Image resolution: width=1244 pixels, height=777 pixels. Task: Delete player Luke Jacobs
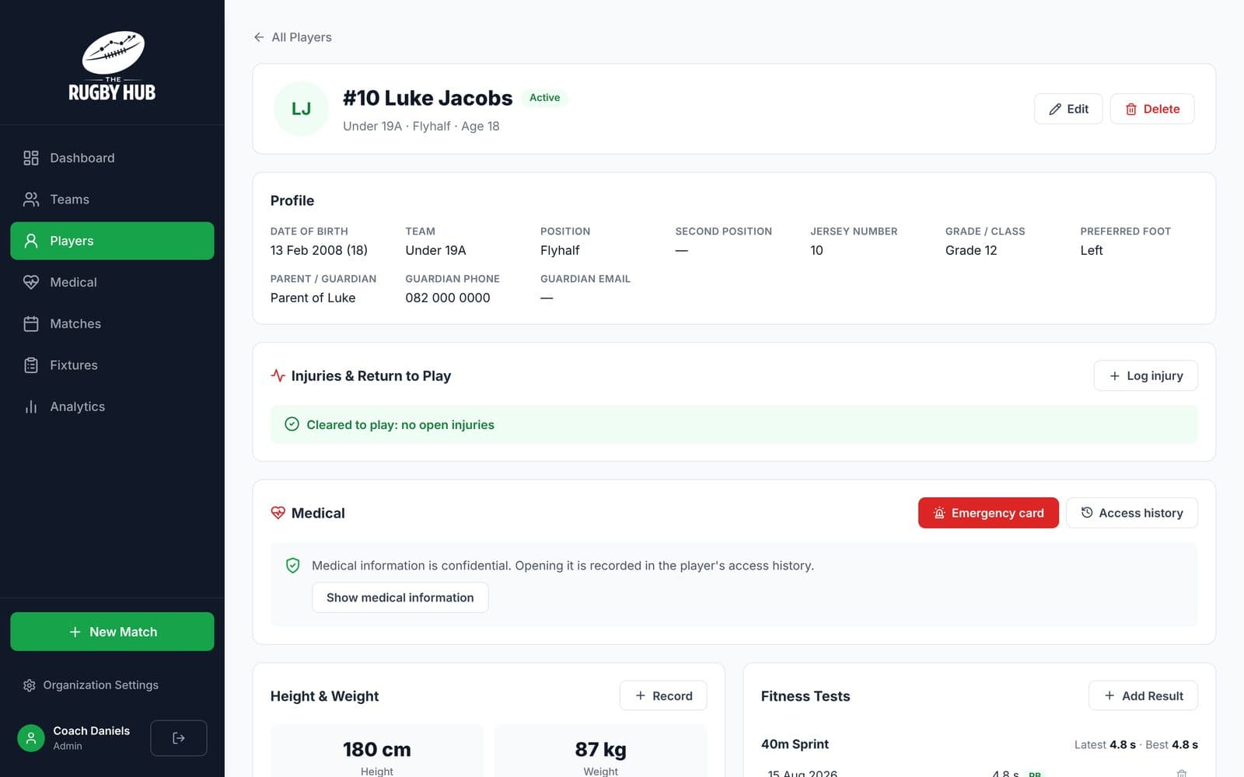pyautogui.click(x=1152, y=109)
